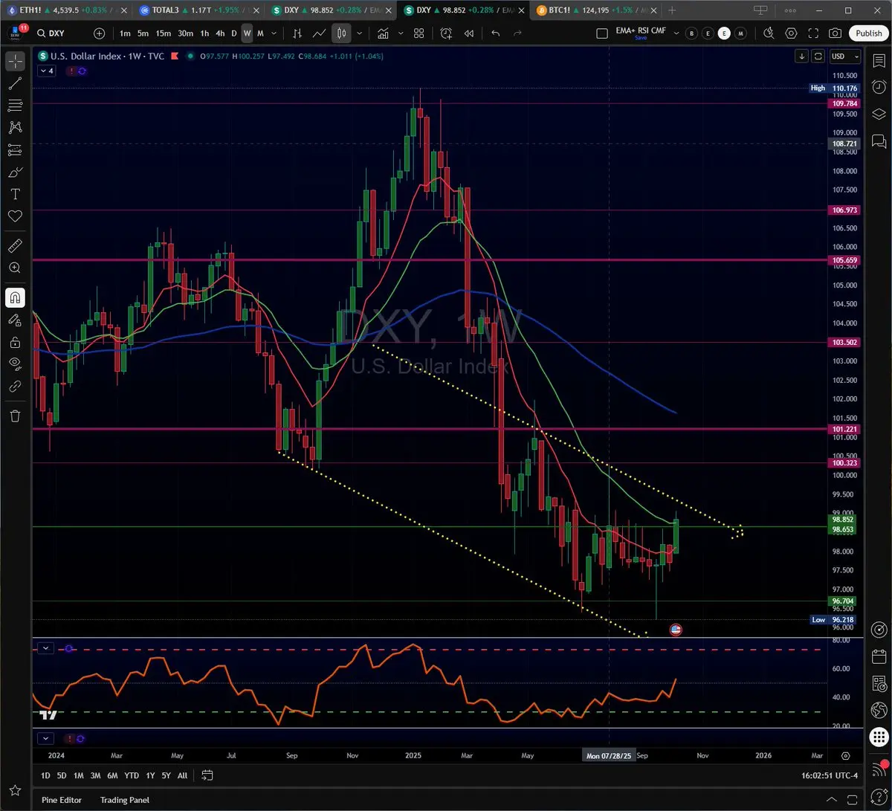Collapse the RSI pane legend chevron
Screen dimensions: 892x811
tap(46, 648)
